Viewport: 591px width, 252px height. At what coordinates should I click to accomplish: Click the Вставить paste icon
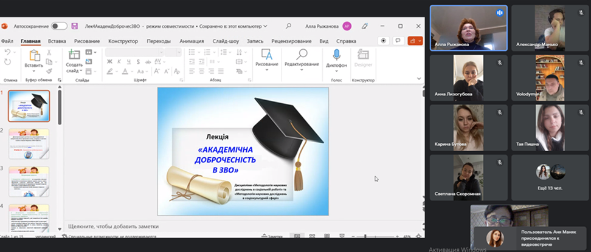click(x=33, y=55)
